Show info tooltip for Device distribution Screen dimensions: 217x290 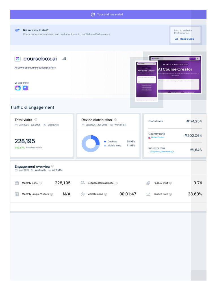point(116,120)
